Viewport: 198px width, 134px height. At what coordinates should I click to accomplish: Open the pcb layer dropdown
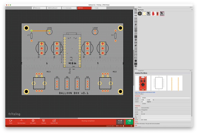click(x=166, y=98)
